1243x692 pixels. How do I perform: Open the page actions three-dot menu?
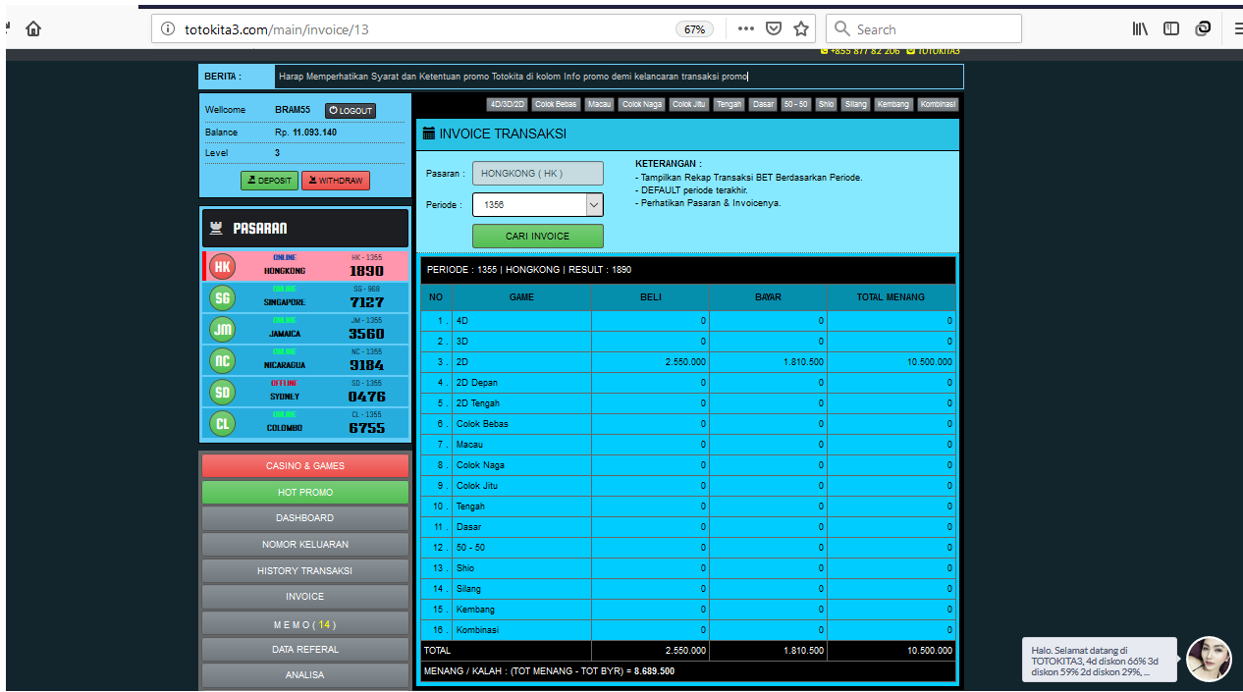pos(746,28)
